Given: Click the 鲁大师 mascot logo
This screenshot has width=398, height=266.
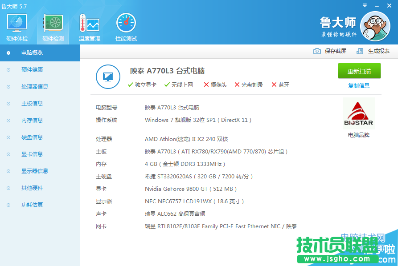Looking at the screenshot, I should [x=375, y=26].
